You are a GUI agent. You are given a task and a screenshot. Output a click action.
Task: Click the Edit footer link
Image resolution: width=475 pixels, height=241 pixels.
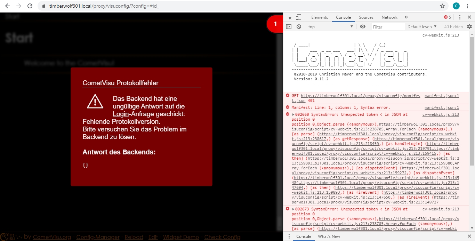coord(153,237)
